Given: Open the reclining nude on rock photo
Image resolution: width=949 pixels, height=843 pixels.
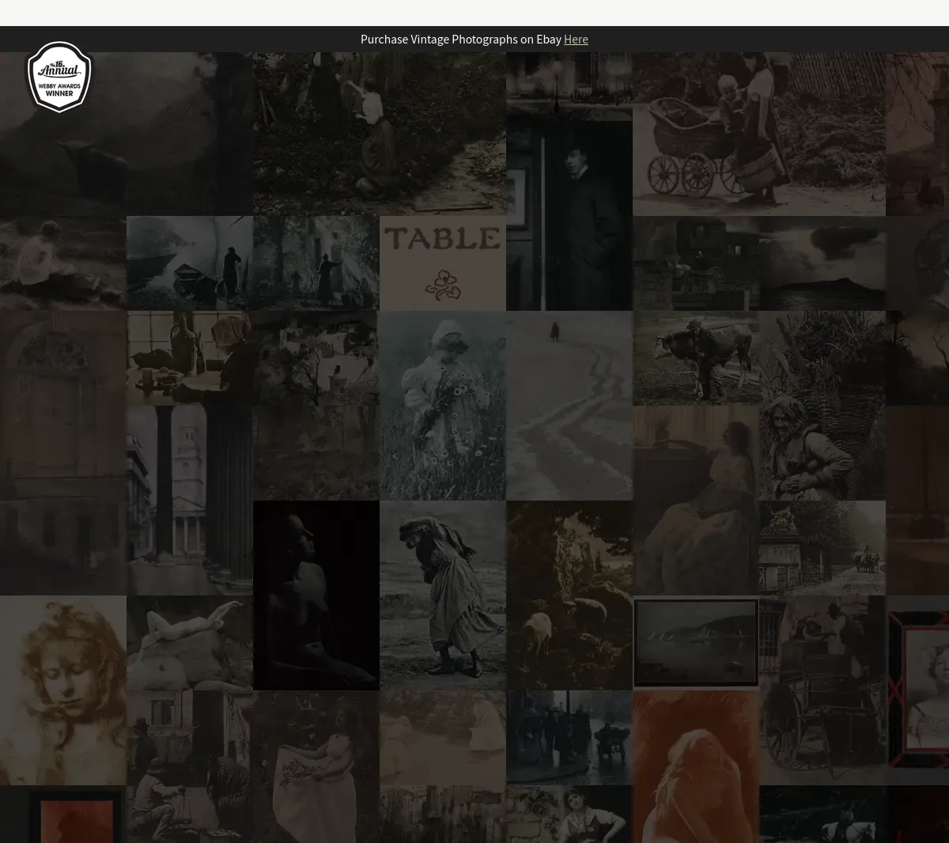Looking at the screenshot, I should [x=190, y=643].
